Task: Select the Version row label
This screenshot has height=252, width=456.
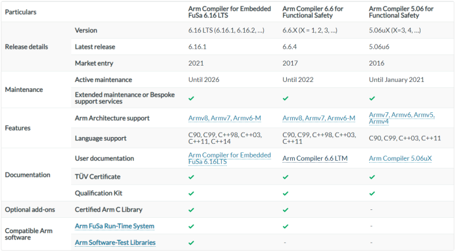Action: point(86,30)
